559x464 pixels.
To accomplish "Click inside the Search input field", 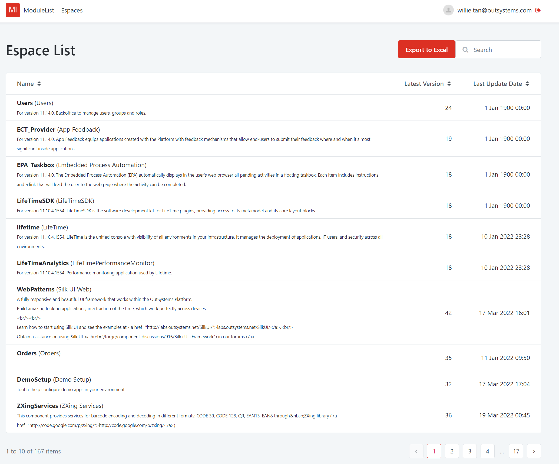I will 503,50.
